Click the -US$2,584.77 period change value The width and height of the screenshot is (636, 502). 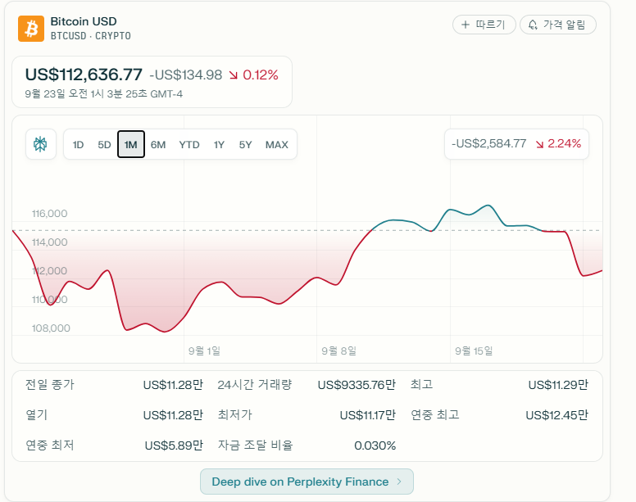click(x=488, y=143)
